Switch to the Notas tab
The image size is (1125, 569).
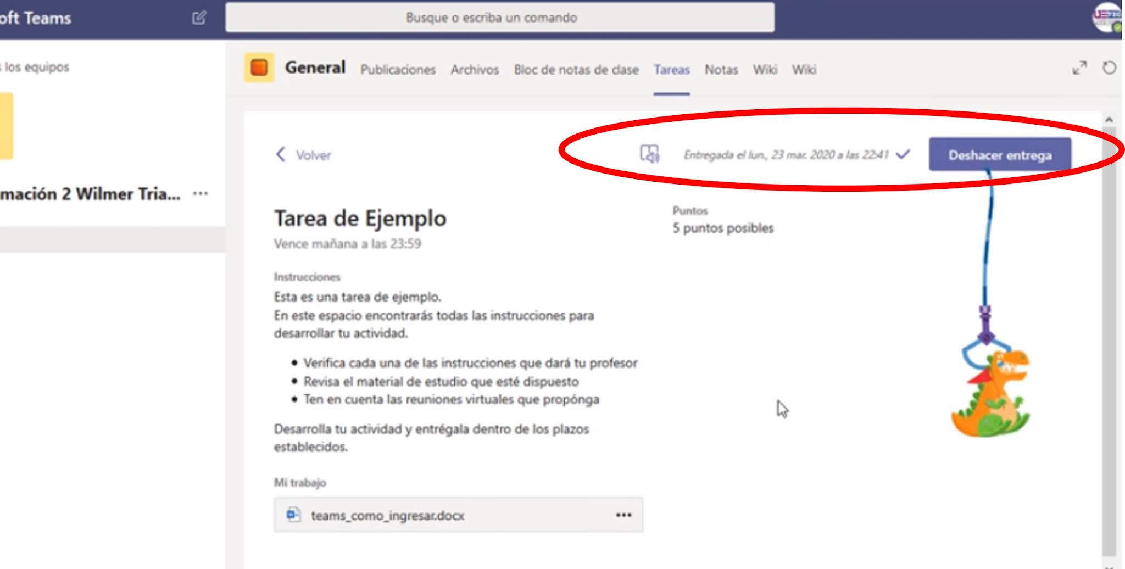tap(721, 70)
